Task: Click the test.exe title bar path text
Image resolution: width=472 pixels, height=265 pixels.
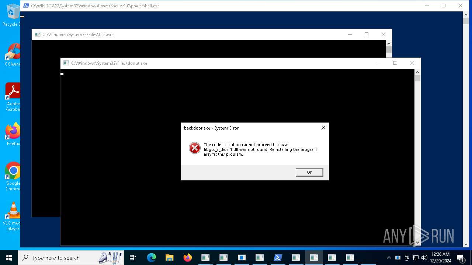Action: pos(78,35)
